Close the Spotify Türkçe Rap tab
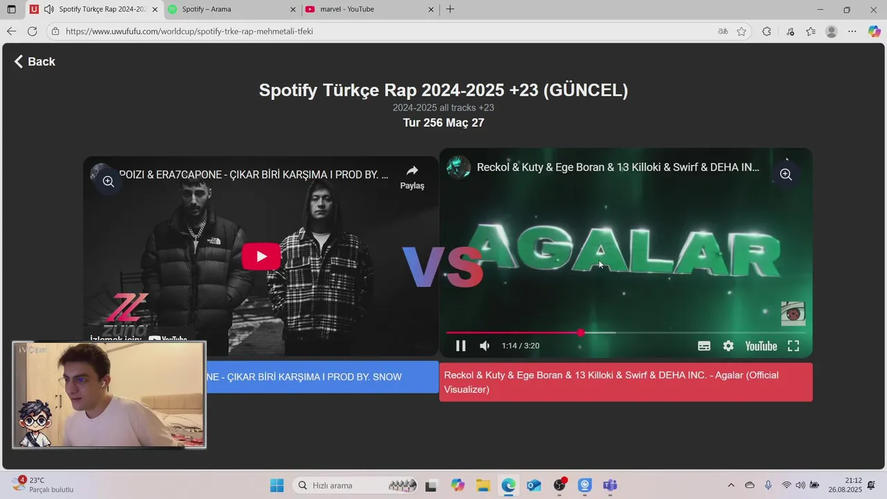Screen dimensions: 887x499 (x=155, y=10)
